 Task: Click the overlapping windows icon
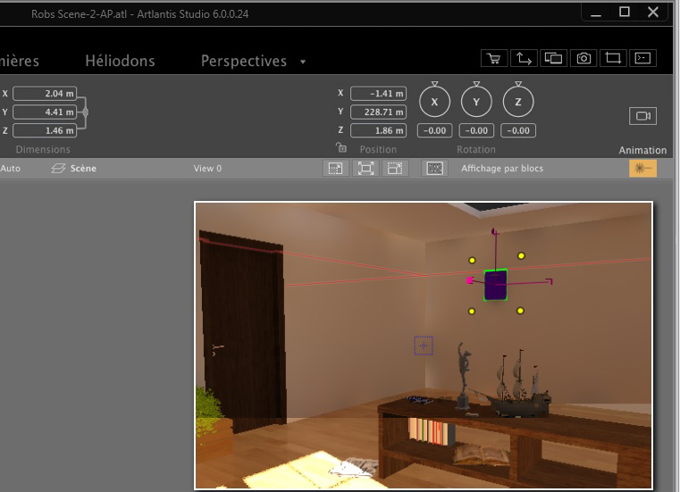[x=553, y=59]
